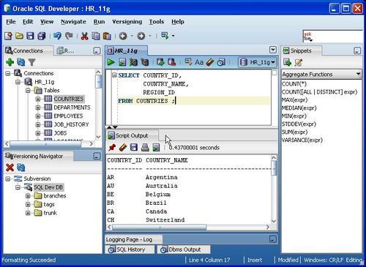Click the Open folder toolbar icon

pyautogui.click(x=19, y=36)
